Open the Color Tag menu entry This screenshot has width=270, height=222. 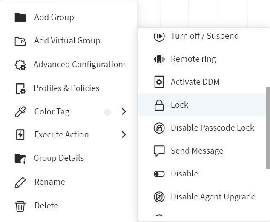coord(52,112)
